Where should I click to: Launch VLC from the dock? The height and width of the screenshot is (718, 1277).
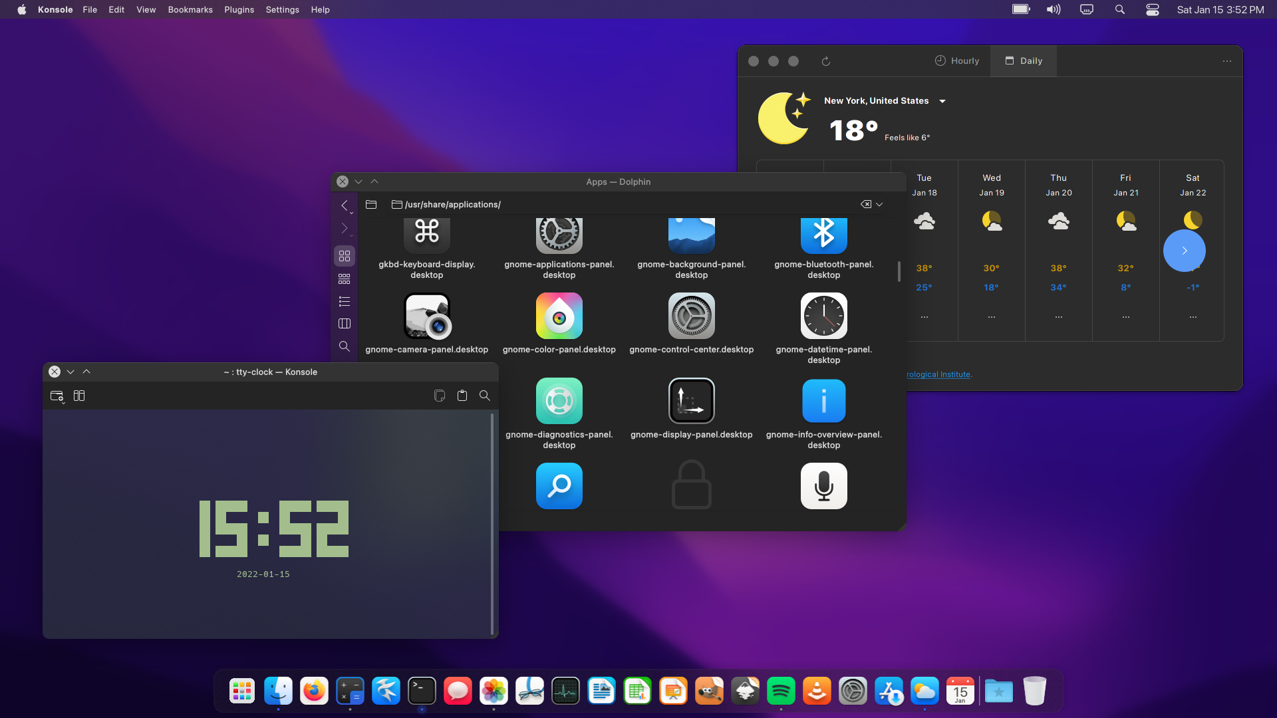coord(817,691)
